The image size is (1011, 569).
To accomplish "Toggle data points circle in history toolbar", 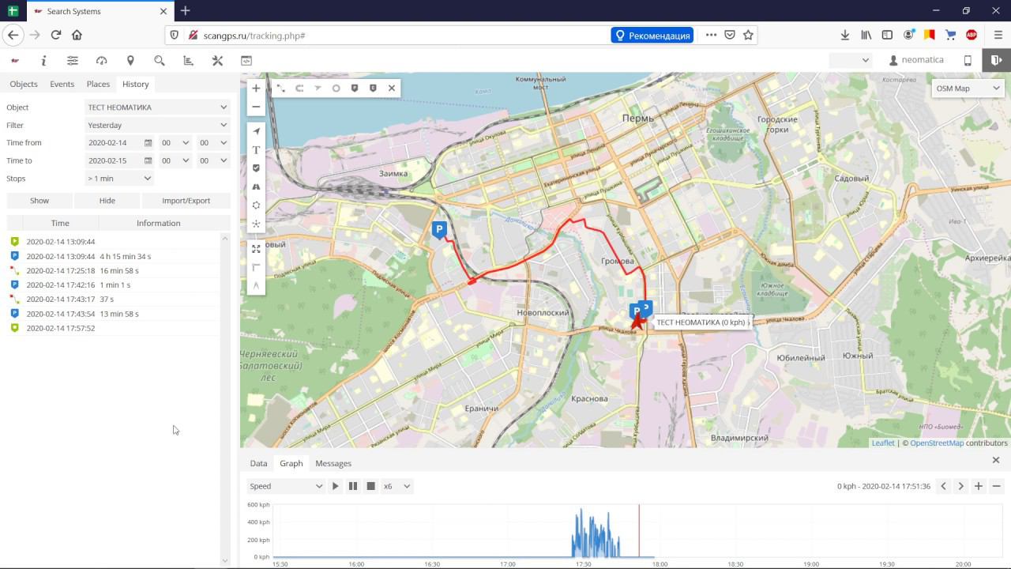I will tap(336, 89).
